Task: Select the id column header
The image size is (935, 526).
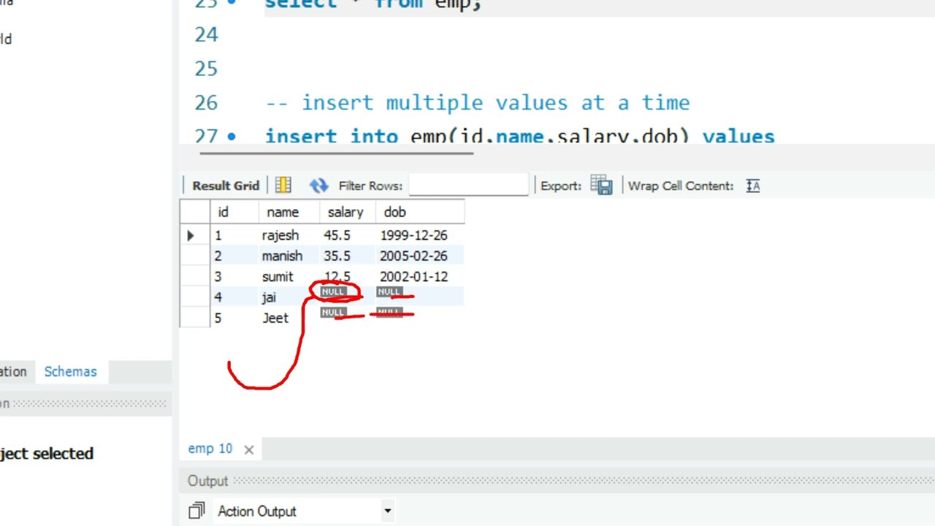Action: coord(234,212)
